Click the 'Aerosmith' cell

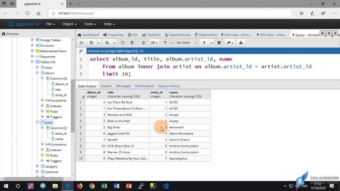coord(189,127)
